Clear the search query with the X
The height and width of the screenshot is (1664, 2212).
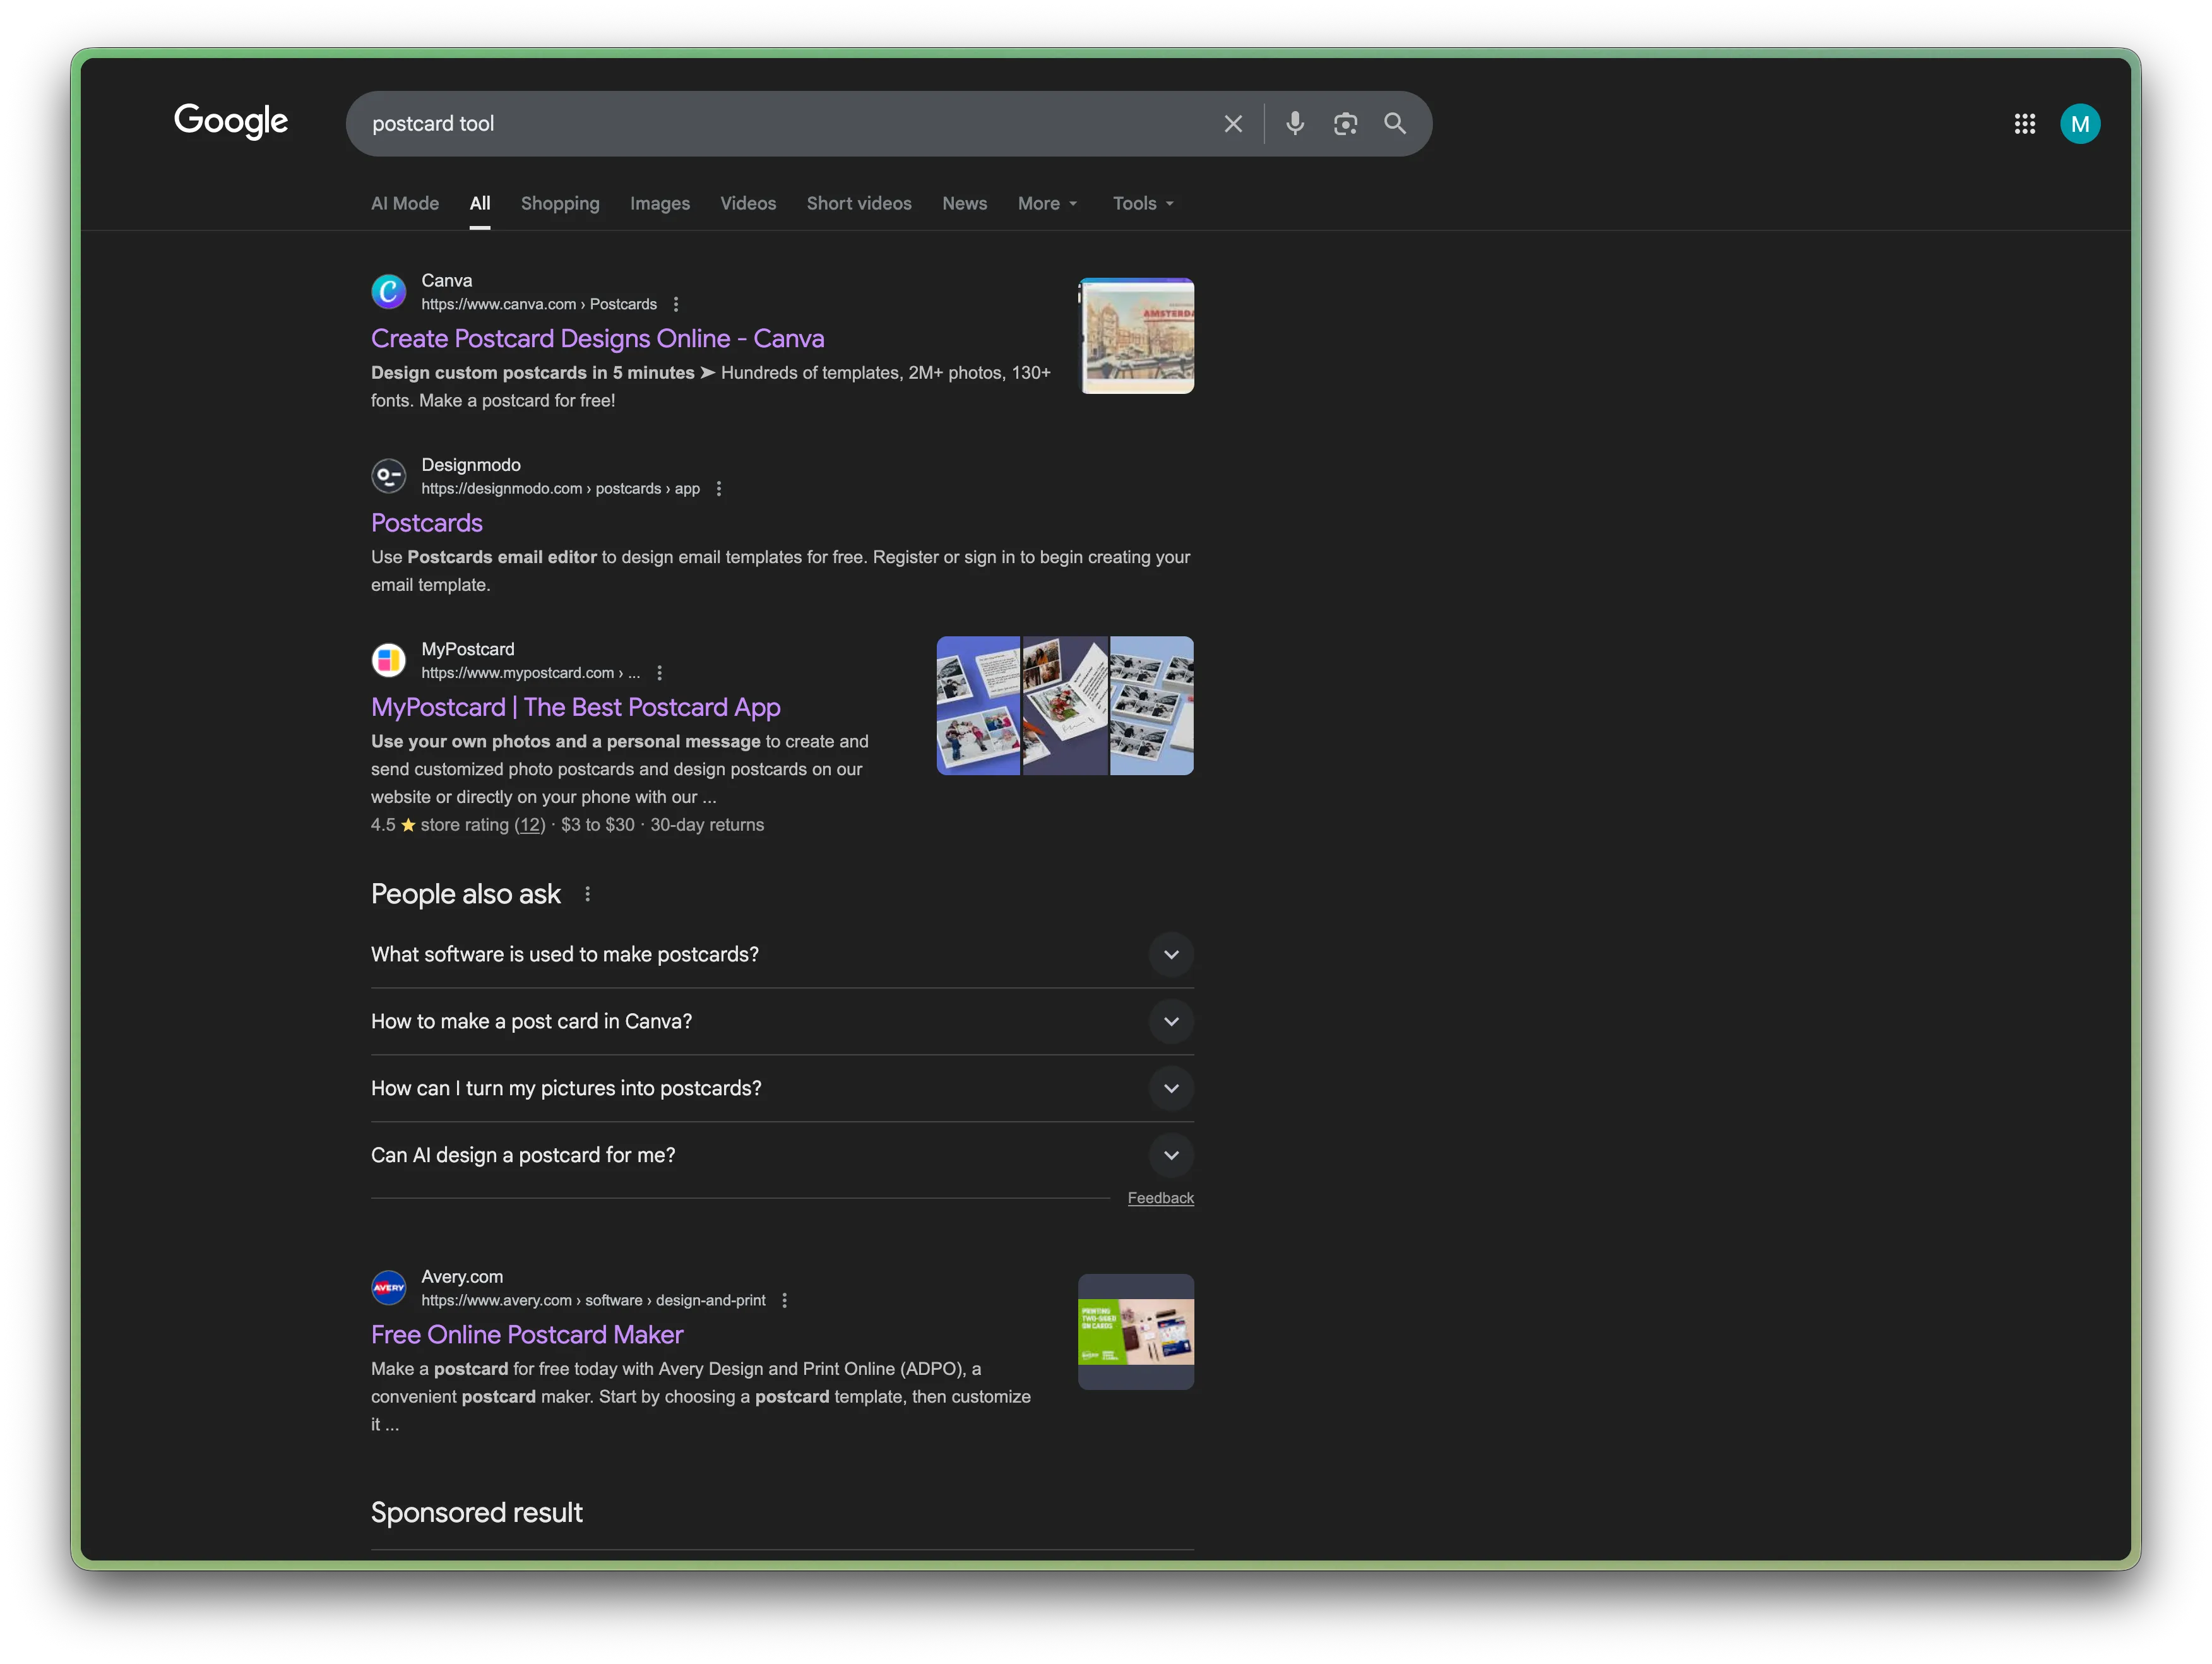(x=1233, y=123)
